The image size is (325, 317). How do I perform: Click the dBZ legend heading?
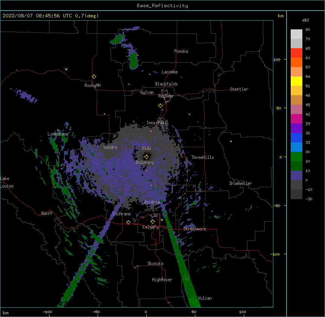[x=305, y=20]
